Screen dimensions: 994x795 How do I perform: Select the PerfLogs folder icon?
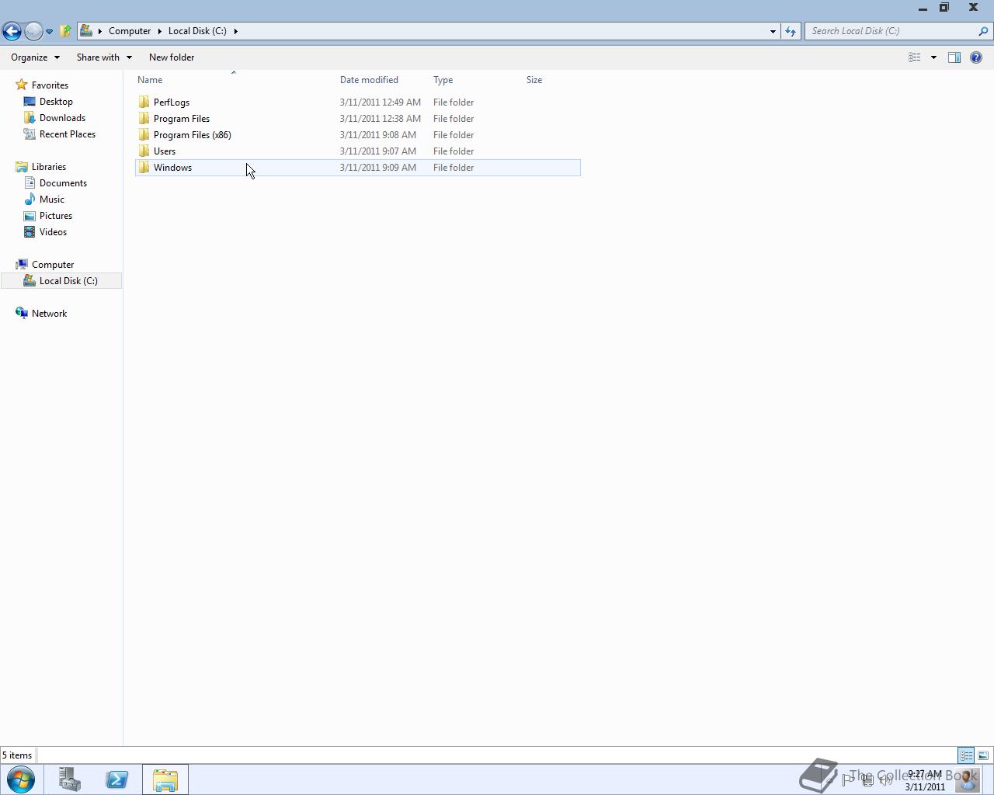click(x=144, y=102)
